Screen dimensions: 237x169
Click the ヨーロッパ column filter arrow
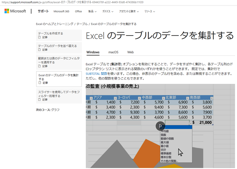139,98
